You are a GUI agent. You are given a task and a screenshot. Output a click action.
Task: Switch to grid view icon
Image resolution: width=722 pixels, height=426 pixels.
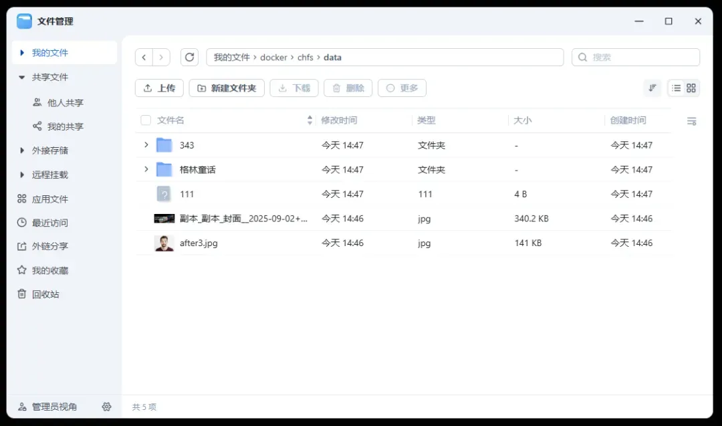click(691, 88)
